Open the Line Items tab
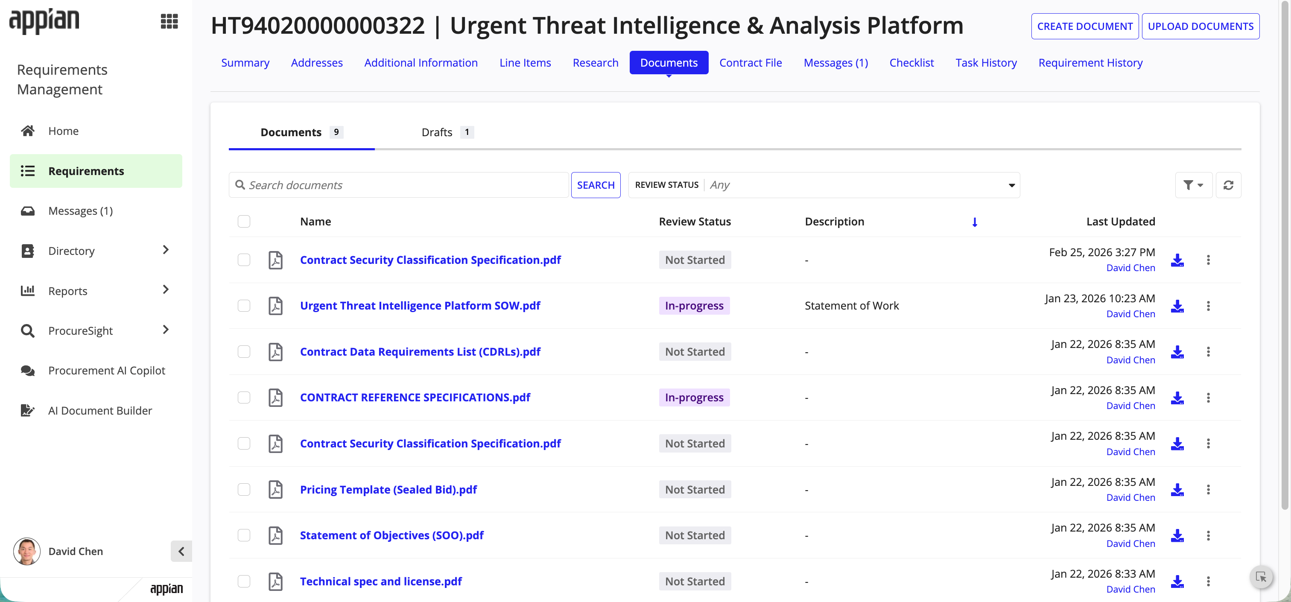The height and width of the screenshot is (602, 1291). pos(525,63)
